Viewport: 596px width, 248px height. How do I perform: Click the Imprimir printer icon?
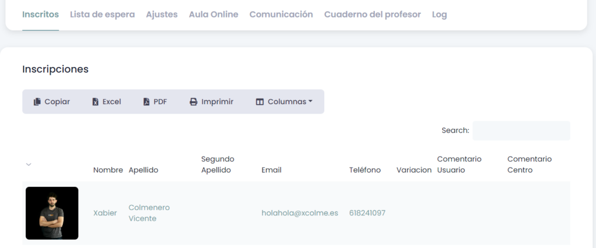194,102
